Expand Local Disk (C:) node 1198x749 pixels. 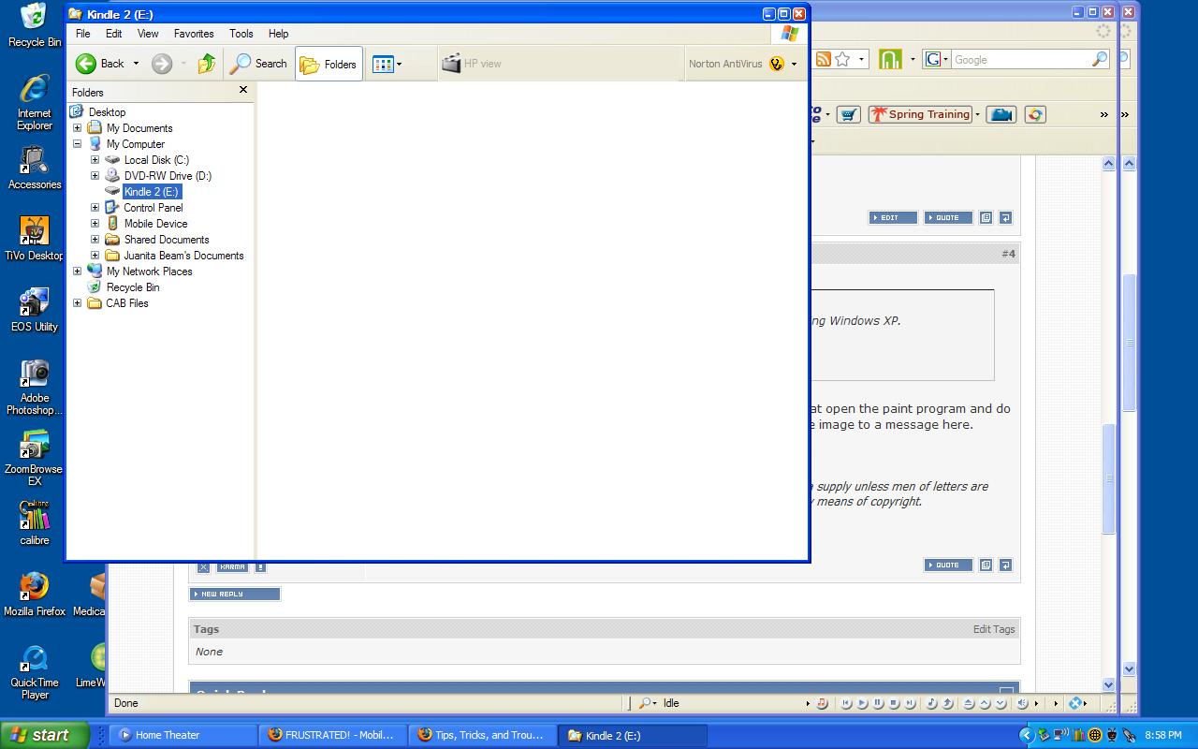(95, 160)
